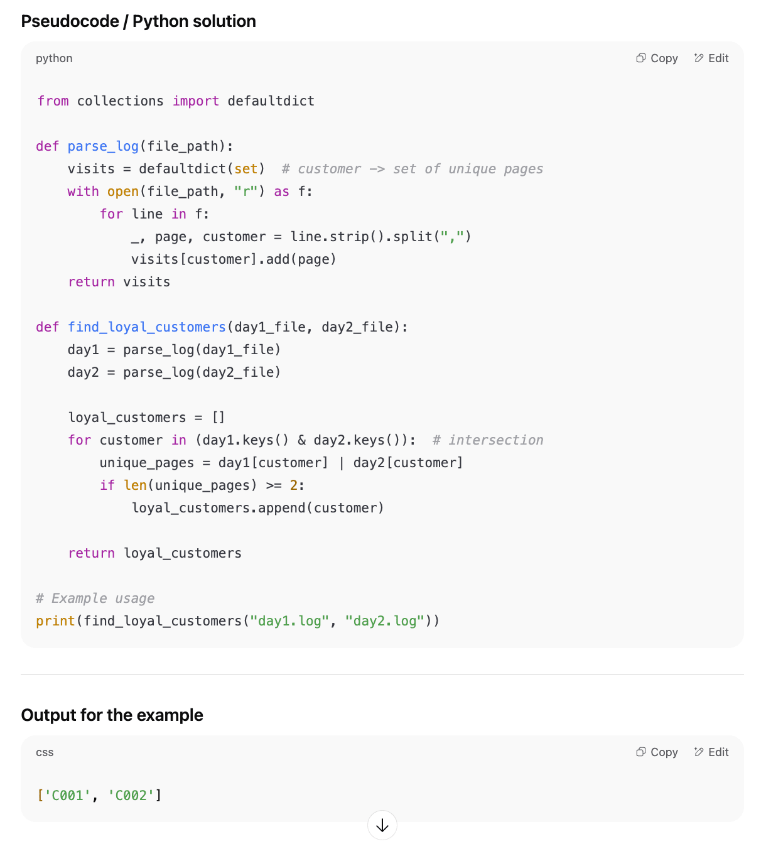Click the ['C001', 'C002'] output text
The image size is (766, 844).
click(99, 796)
